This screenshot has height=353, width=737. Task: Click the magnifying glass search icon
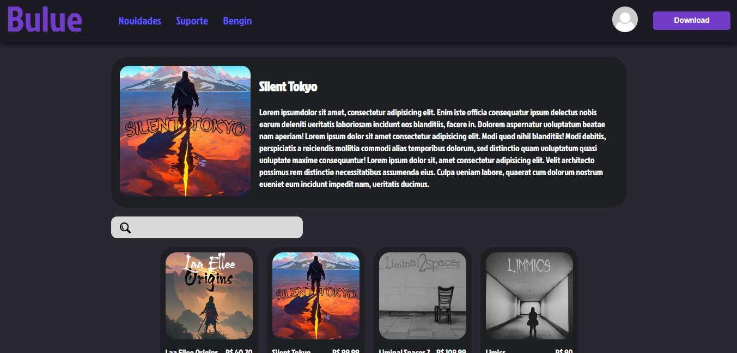tap(125, 228)
